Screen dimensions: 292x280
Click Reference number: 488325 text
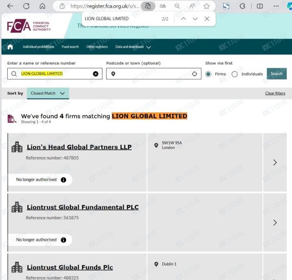click(52, 278)
